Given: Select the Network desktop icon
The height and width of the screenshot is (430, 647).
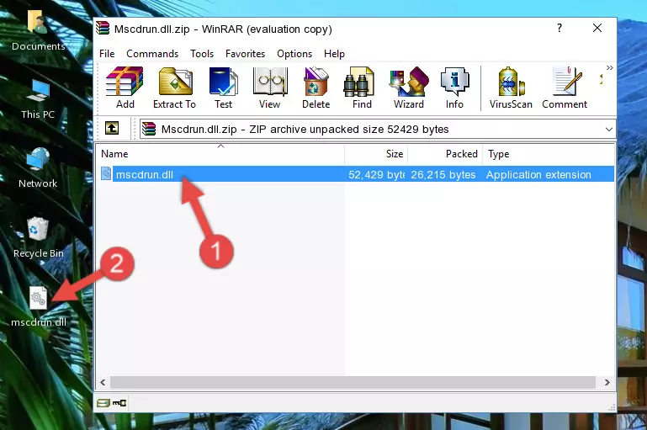Looking at the screenshot, I should tap(38, 168).
